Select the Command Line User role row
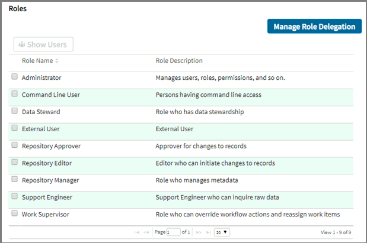The height and width of the screenshot is (243, 367). coord(51,95)
